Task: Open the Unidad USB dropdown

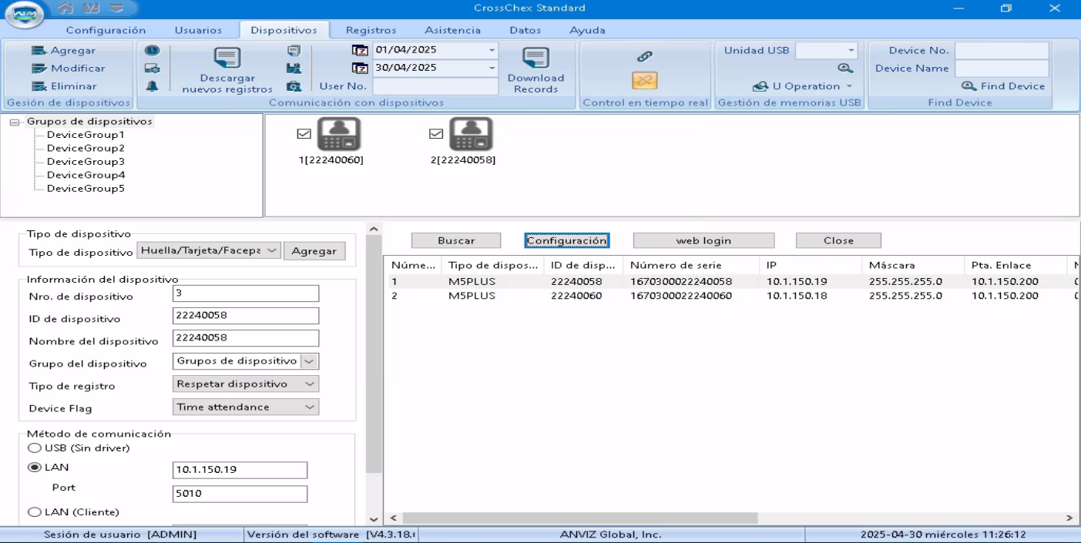Action: coord(851,51)
